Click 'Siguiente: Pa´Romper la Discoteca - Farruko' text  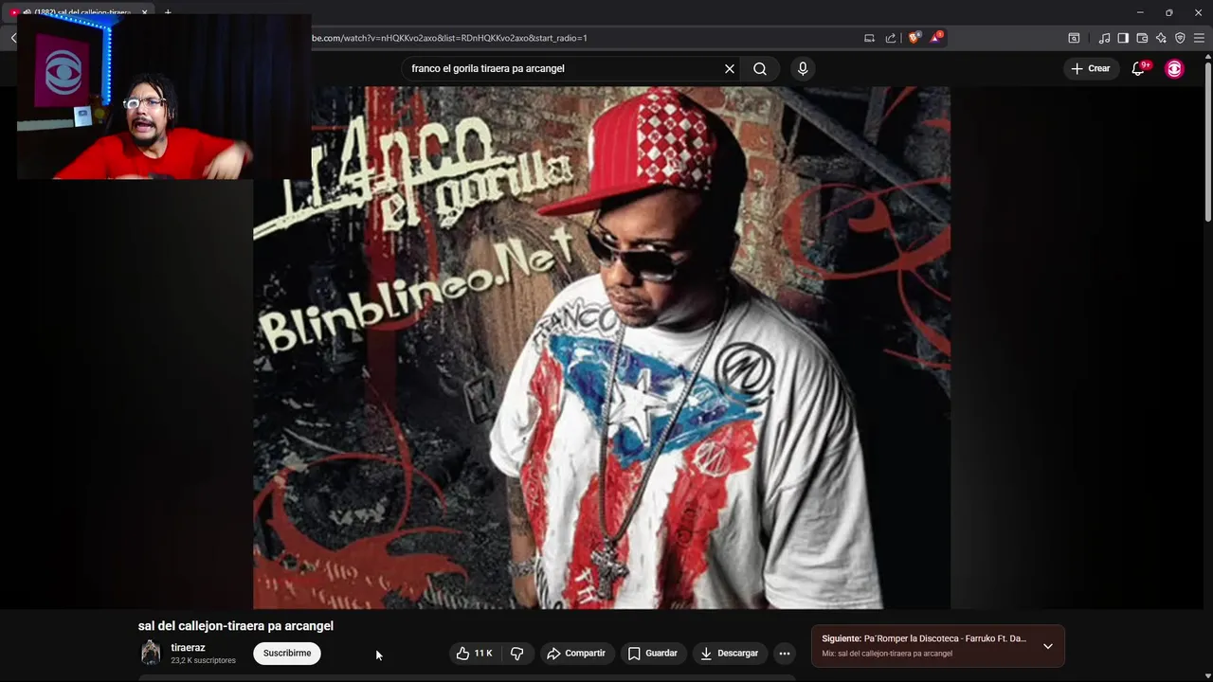[924, 638]
